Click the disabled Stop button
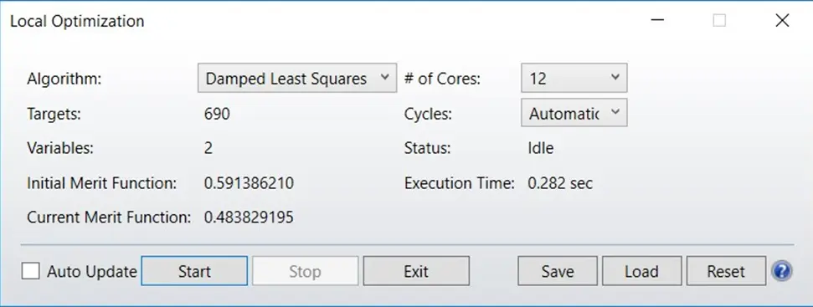813x307 pixels. pyautogui.click(x=305, y=271)
